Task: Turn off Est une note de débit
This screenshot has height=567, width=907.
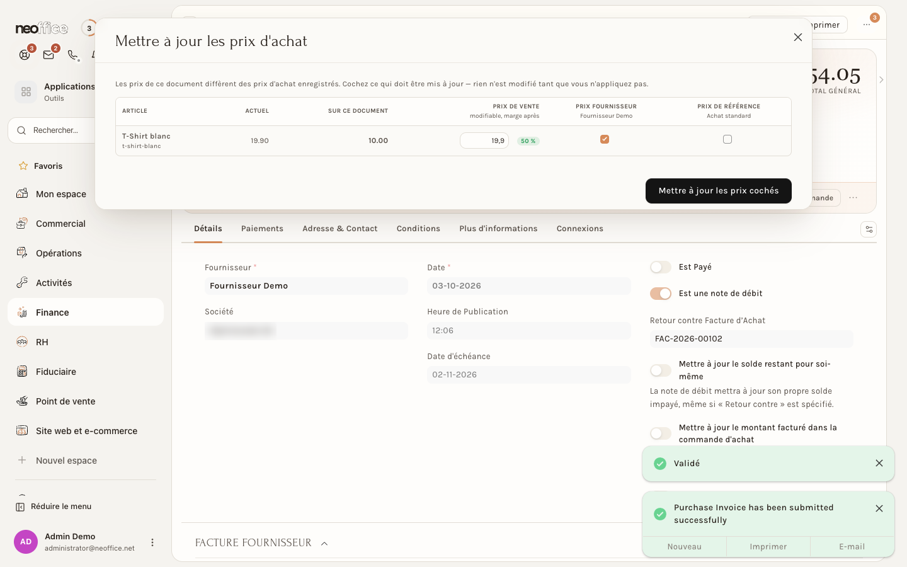Action: (661, 294)
